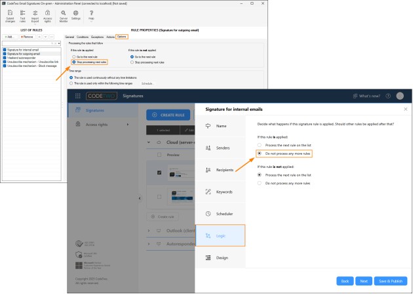
Task: Click the Schedule button in Time range
Action: [x=147, y=83]
